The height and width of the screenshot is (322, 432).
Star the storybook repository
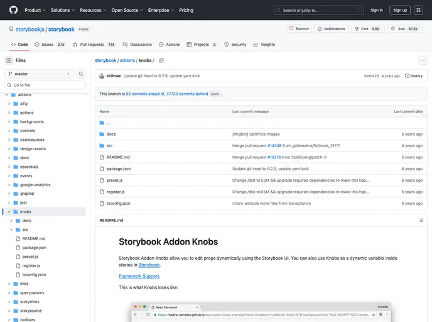[405, 29]
